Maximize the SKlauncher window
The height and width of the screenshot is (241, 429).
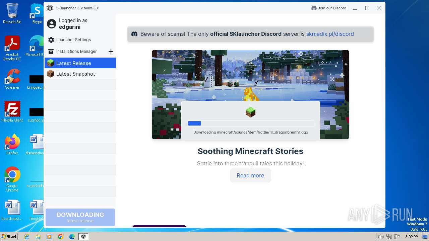pos(367,8)
